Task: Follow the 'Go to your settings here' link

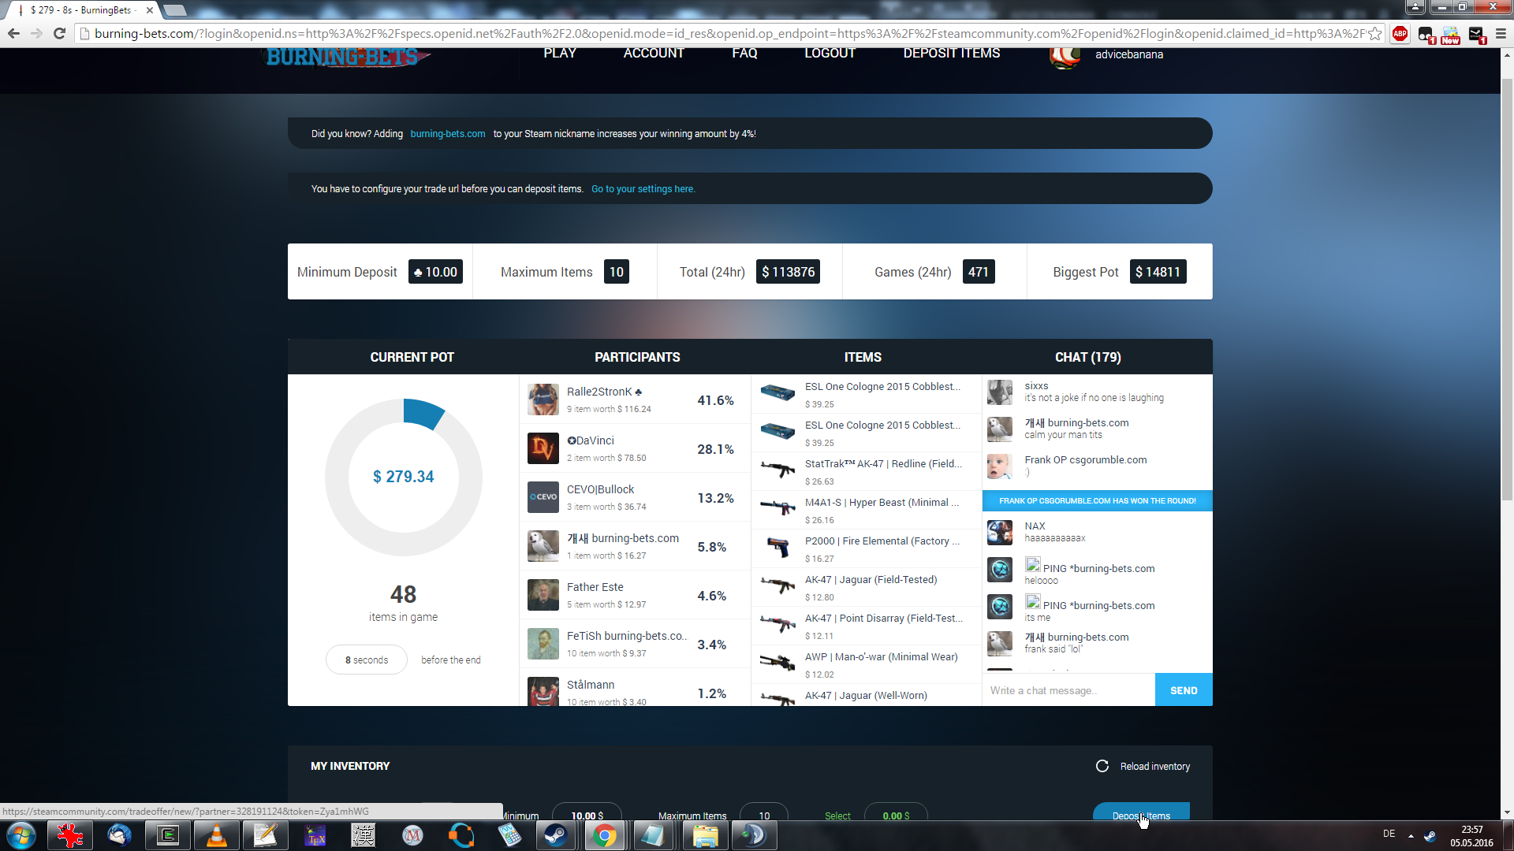Action: pyautogui.click(x=643, y=189)
